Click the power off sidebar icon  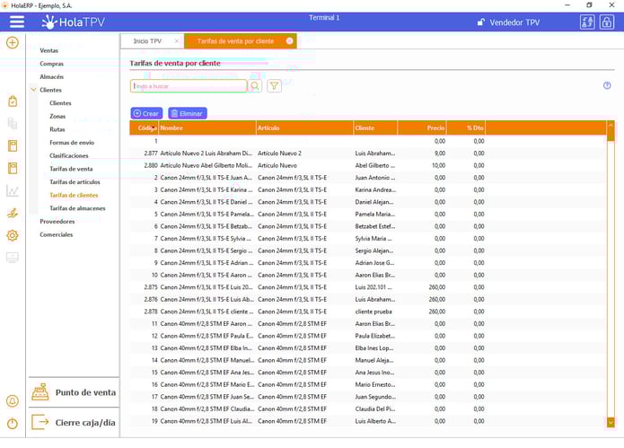coord(13,423)
